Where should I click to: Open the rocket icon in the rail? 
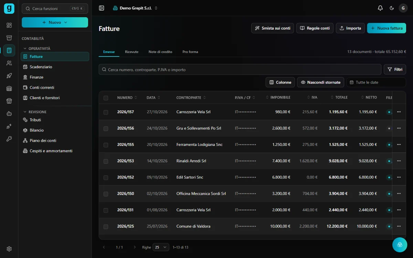(9, 76)
